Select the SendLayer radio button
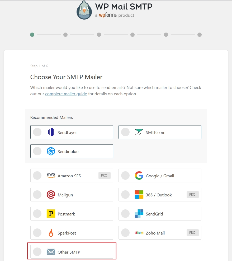Screen dimensions: 232x261 tap(37, 132)
